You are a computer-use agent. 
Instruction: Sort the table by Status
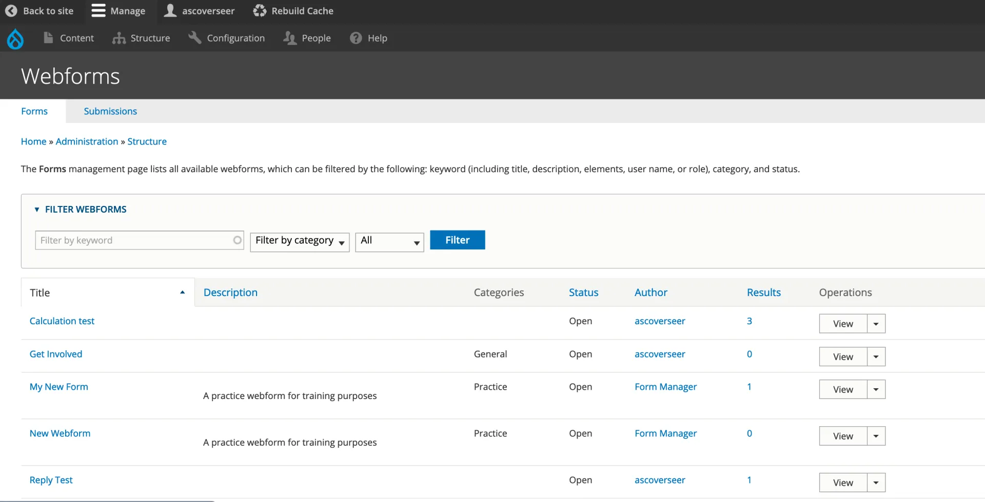coord(583,292)
